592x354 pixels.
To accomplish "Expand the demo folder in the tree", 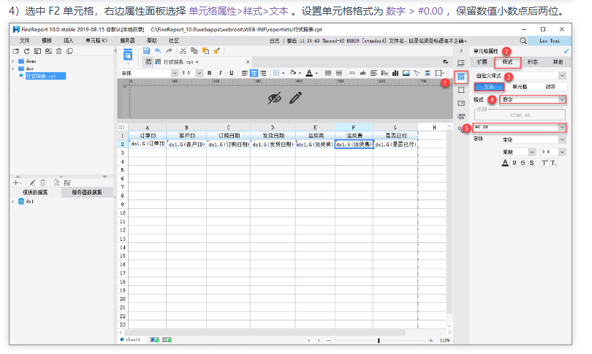I will (x=13, y=61).
